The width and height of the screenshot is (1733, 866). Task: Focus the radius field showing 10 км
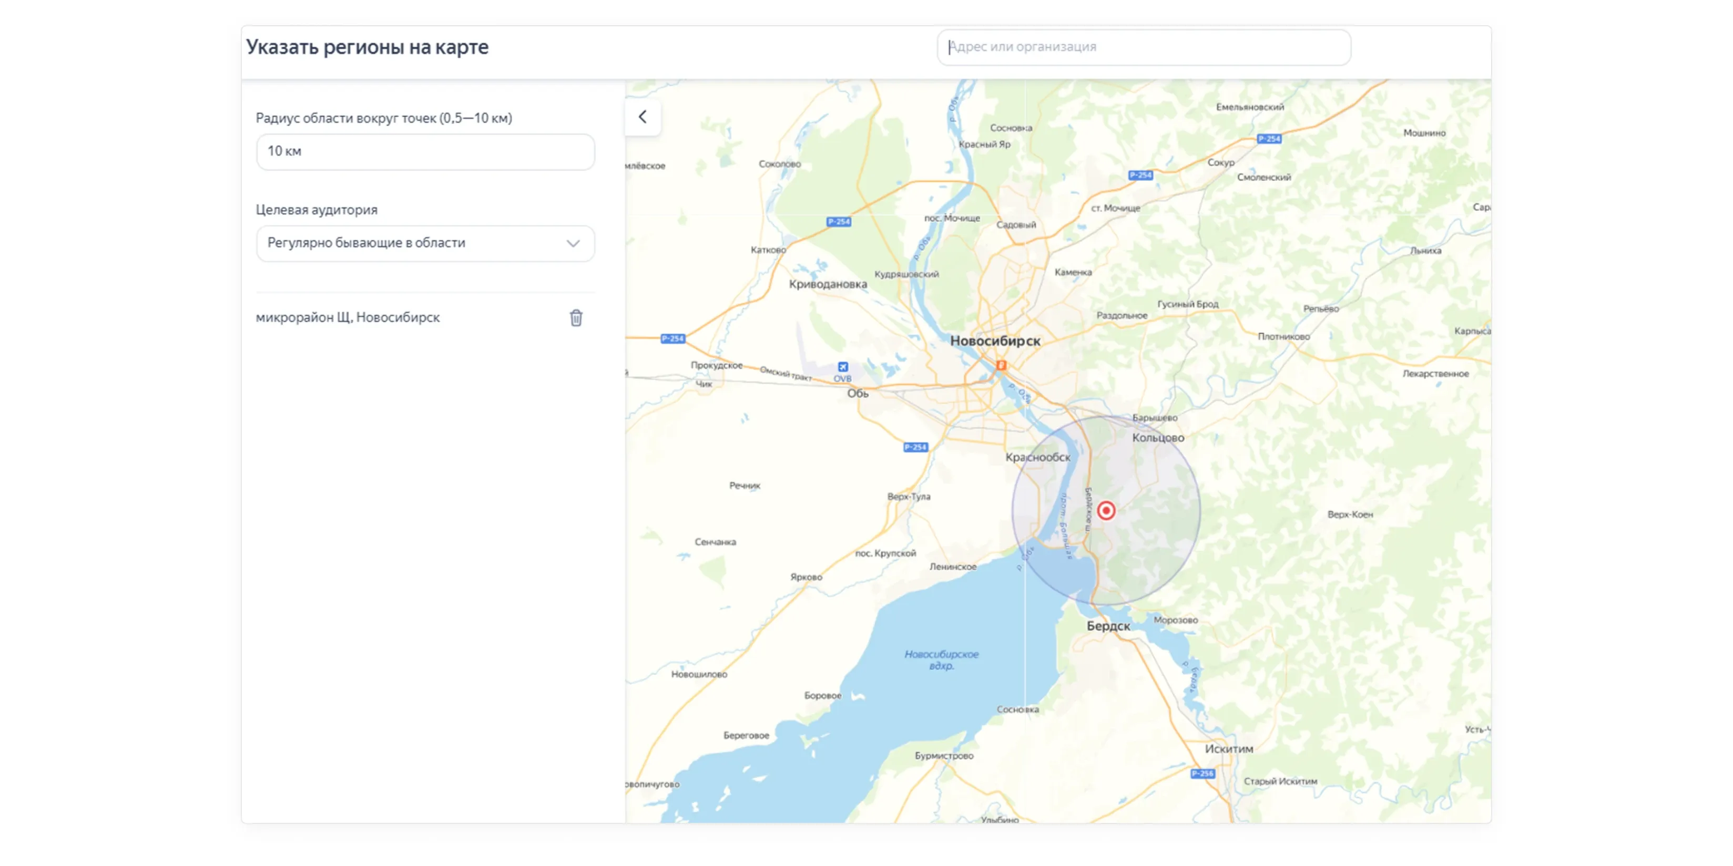coord(425,151)
